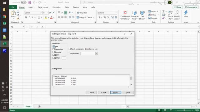Switch to the Formulas tab

(56, 7)
